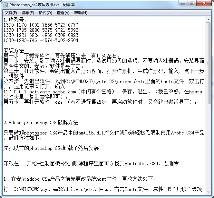The width and height of the screenshot is (214, 198).
Task: Click heading 2.Adobe photoshop CS4破解方法
Action: (41, 123)
